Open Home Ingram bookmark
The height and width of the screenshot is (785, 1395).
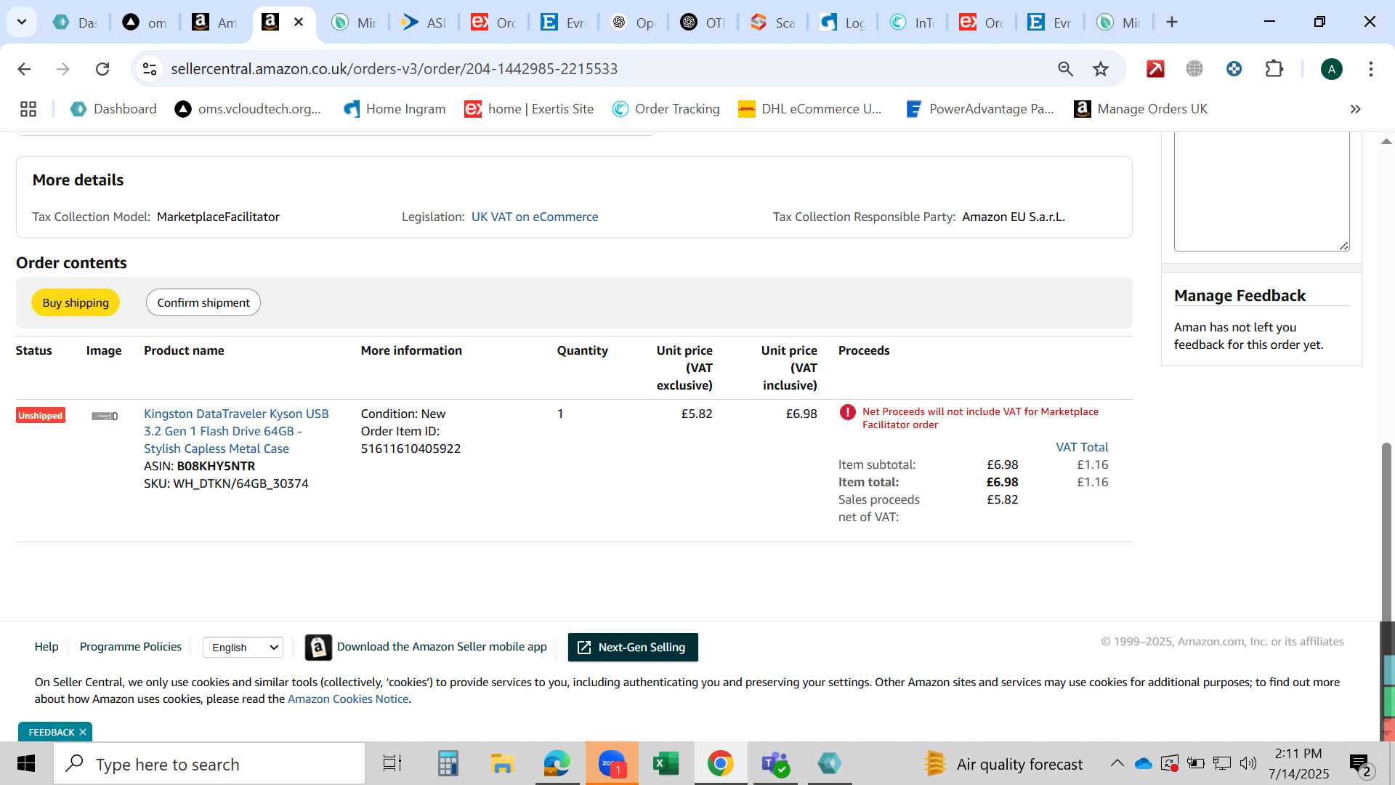(x=395, y=109)
